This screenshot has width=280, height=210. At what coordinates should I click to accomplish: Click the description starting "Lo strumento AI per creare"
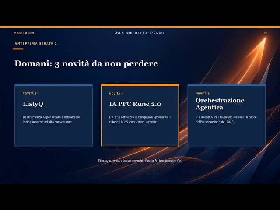(x=51, y=119)
